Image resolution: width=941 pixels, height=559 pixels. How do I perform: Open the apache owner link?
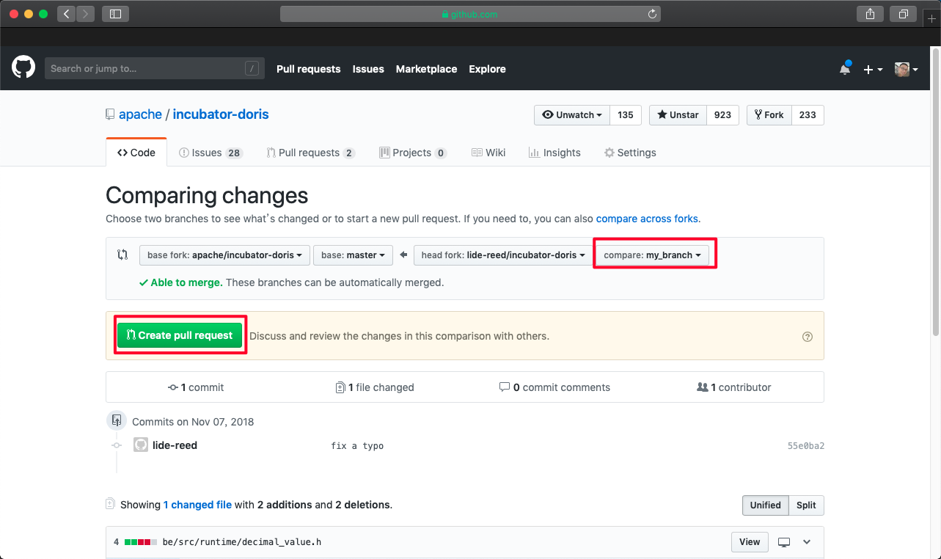click(140, 114)
